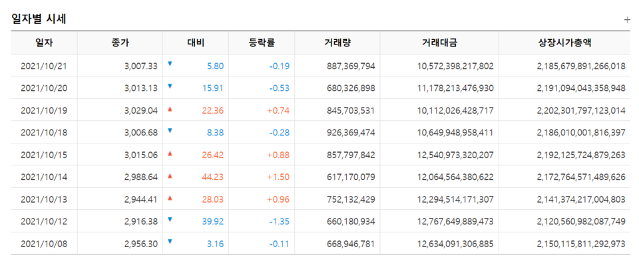Click fluctuation rate +1.50
The width and height of the screenshot is (639, 263).
(x=278, y=177)
